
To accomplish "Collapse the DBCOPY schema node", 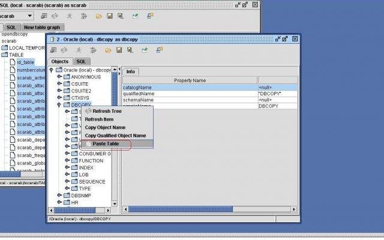I will pyautogui.click(x=59, y=105).
